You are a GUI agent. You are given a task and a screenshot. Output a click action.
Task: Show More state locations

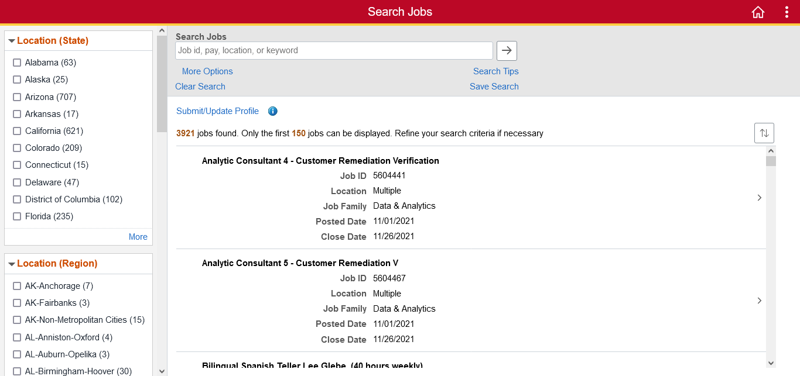pos(138,237)
